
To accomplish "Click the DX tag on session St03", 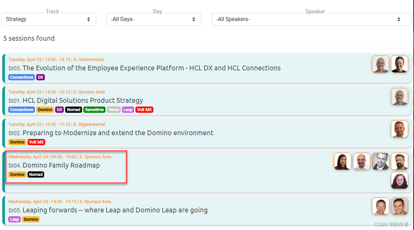I will tap(41, 77).
